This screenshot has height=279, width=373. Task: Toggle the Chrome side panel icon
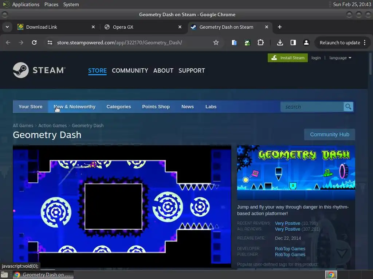293,43
